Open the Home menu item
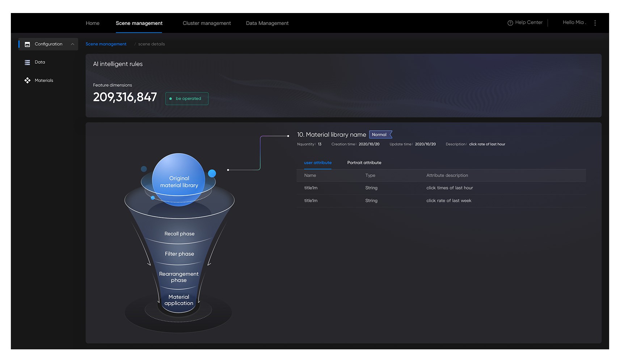This screenshot has height=362, width=620. (x=93, y=23)
